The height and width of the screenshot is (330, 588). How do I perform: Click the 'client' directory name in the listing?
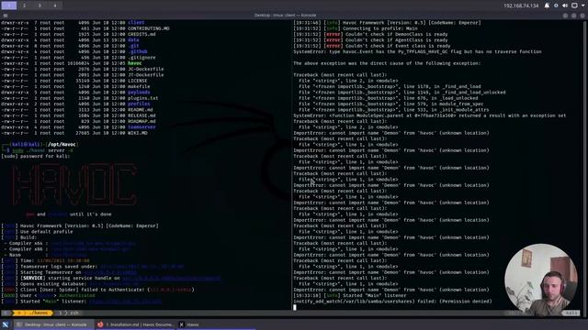(136, 22)
